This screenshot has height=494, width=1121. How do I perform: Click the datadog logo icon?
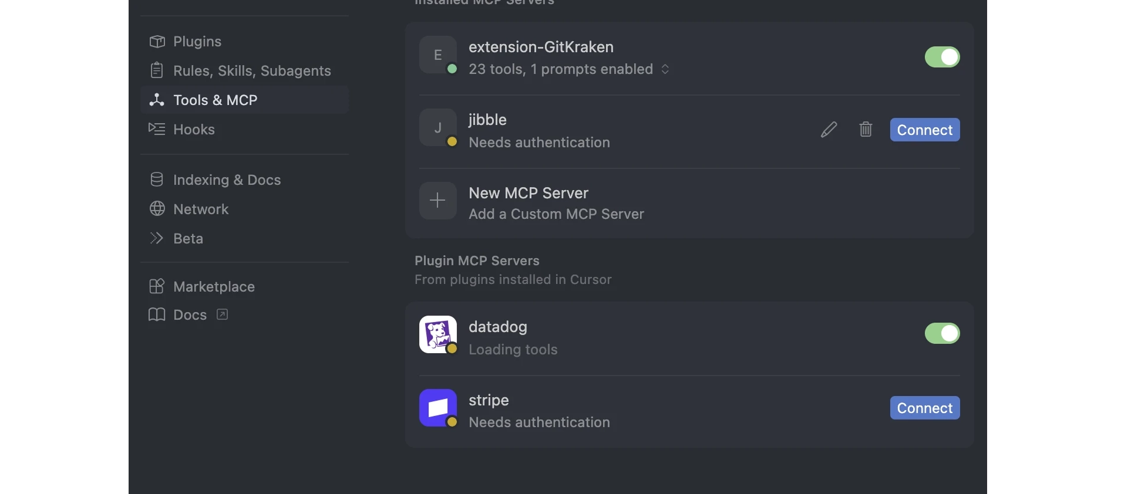click(x=438, y=334)
